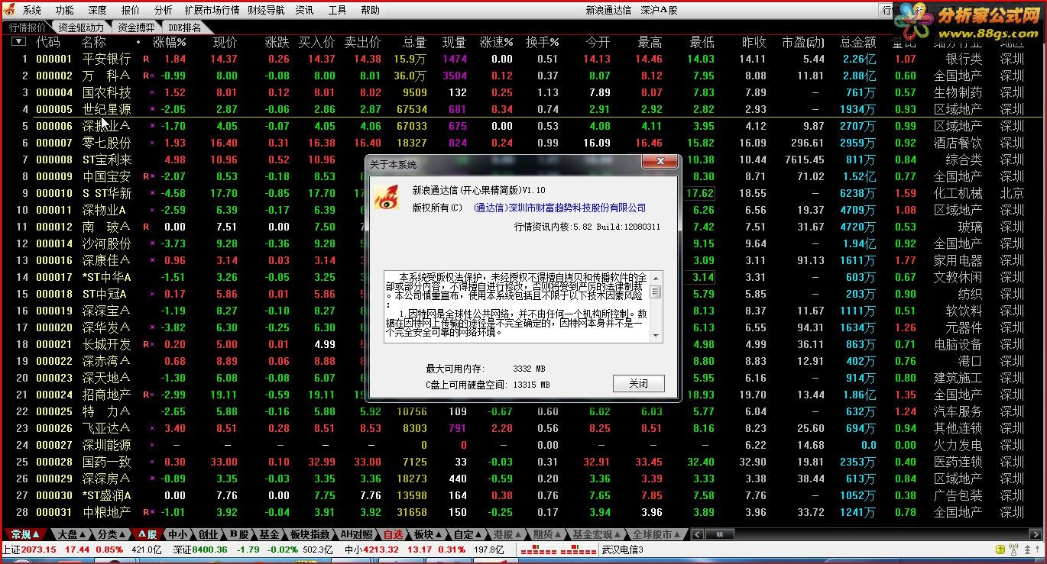1047x564 pixels.
Task: Select the 平安银行 stock row
Action: click(523, 59)
